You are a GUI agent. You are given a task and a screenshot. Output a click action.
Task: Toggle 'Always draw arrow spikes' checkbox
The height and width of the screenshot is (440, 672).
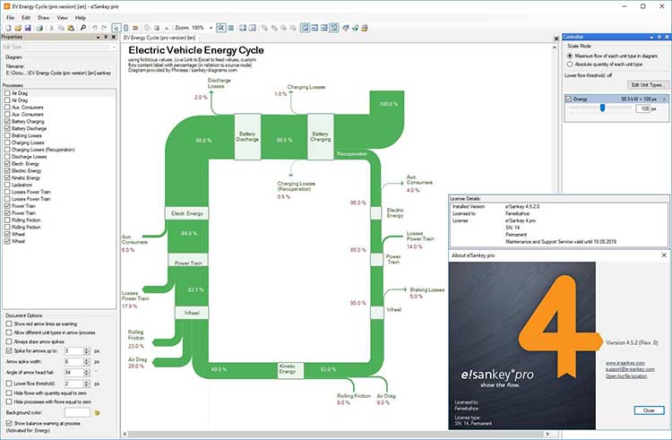(8, 341)
